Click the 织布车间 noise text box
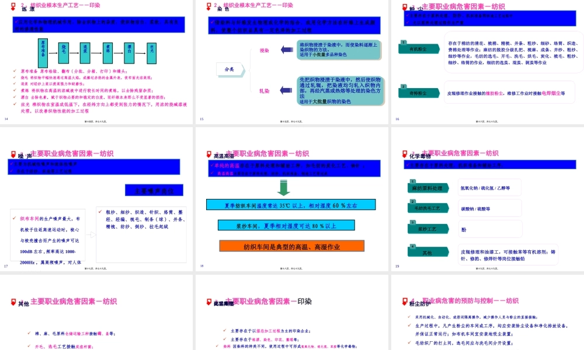The image size is (584, 350). (48, 235)
